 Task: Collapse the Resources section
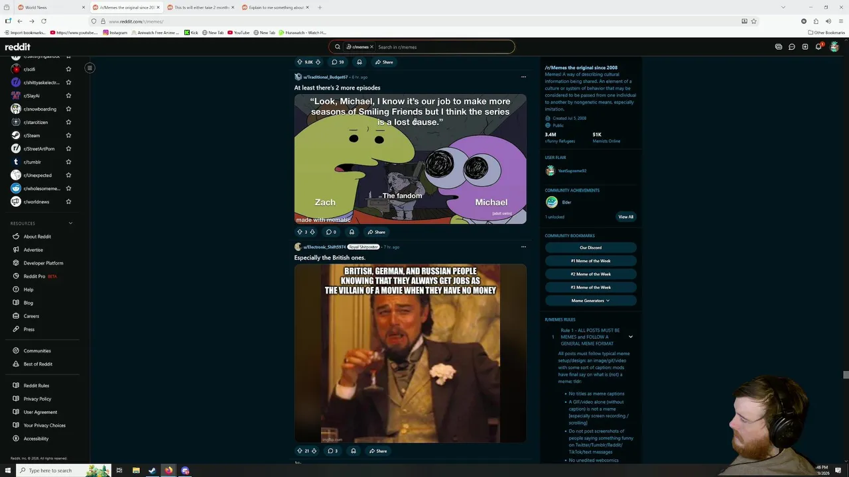(x=70, y=223)
